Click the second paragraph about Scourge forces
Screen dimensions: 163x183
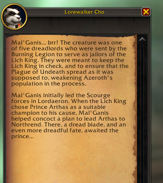[69, 116]
